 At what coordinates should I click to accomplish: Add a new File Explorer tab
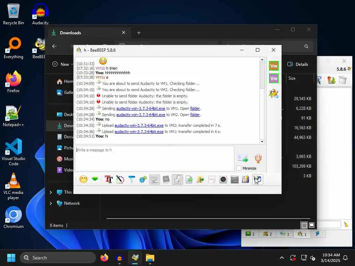[x=139, y=33]
